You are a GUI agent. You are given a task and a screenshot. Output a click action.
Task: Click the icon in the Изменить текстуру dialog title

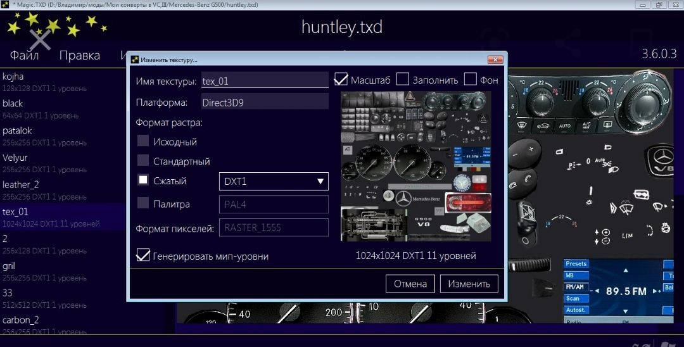(134, 60)
